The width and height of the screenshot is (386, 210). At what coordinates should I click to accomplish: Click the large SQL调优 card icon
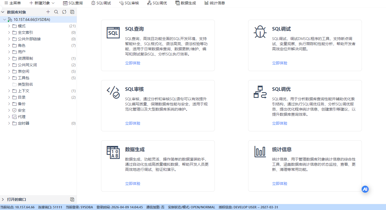260,92
